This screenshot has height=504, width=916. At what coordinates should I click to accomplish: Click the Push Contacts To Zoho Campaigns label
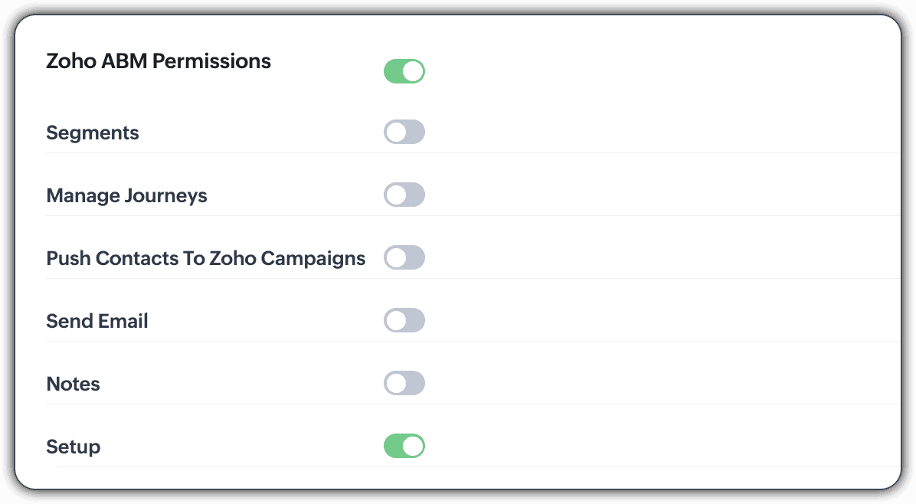(x=206, y=259)
